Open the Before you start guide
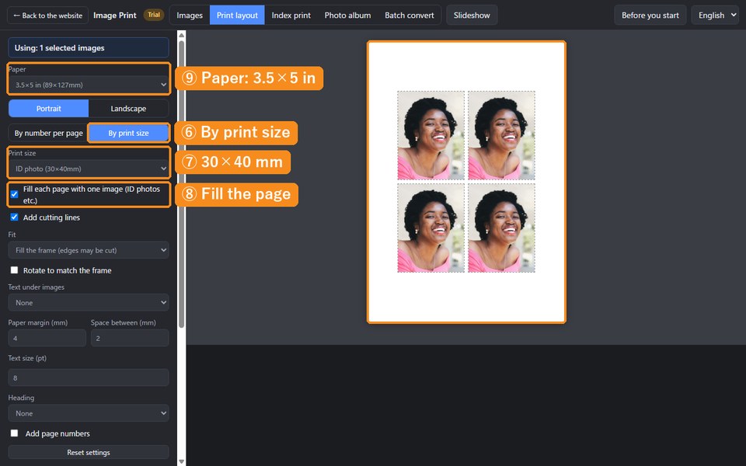 pyautogui.click(x=650, y=16)
